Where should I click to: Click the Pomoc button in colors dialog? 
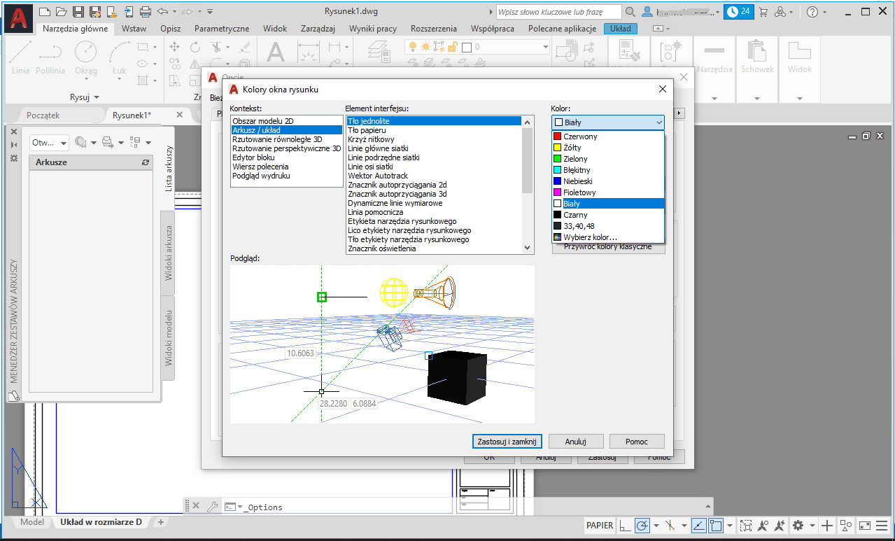coord(636,442)
